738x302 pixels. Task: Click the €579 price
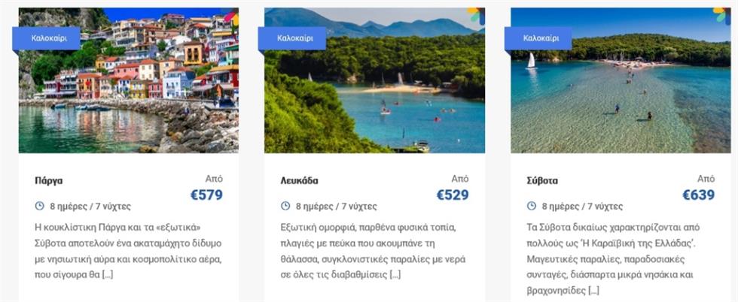(x=206, y=195)
